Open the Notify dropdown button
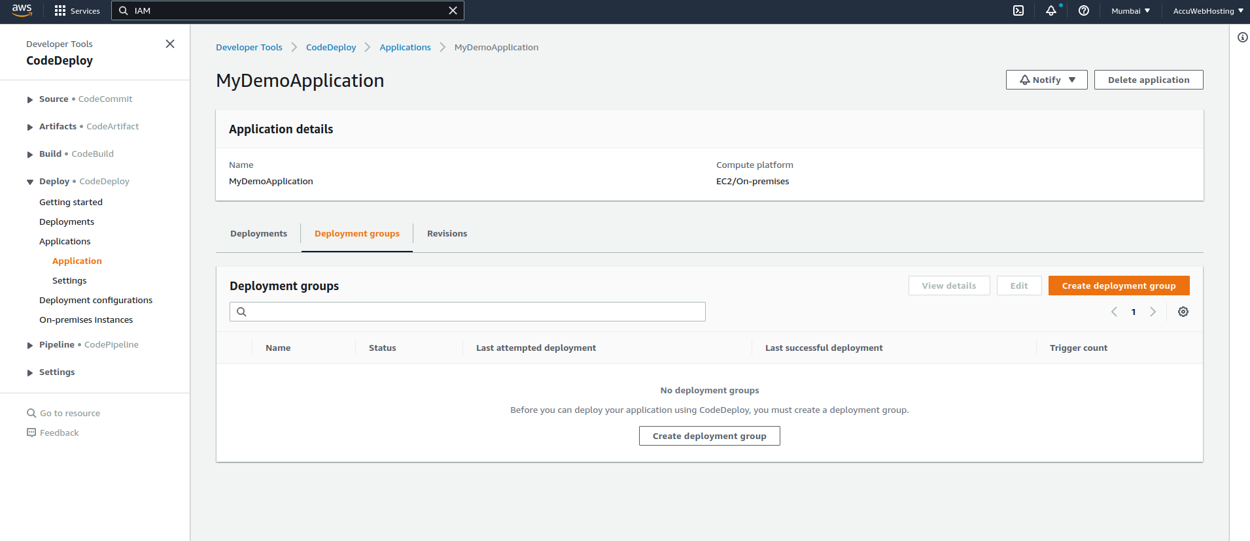 coord(1047,80)
